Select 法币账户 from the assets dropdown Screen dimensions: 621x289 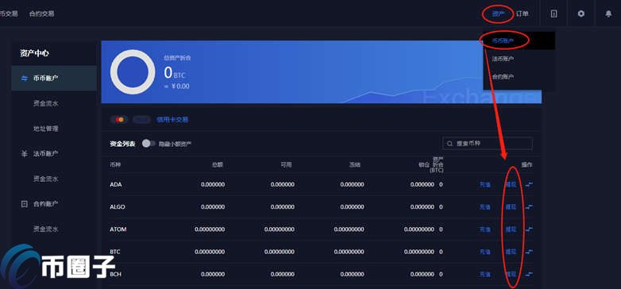click(503, 59)
